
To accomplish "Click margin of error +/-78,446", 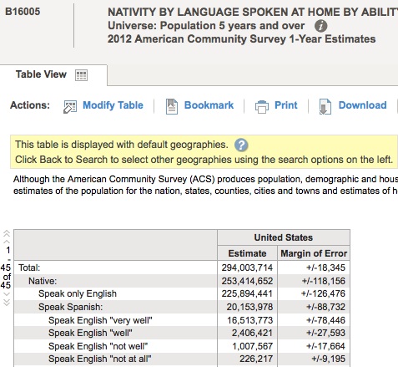I will click(325, 320).
